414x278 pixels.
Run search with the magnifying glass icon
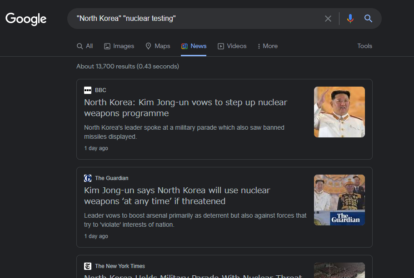coord(368,19)
